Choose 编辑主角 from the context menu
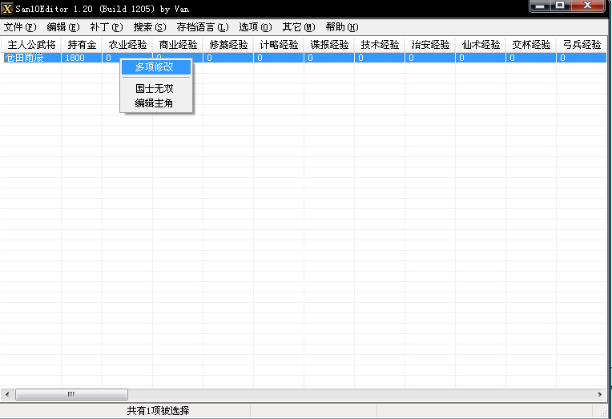The image size is (612, 419). point(155,103)
